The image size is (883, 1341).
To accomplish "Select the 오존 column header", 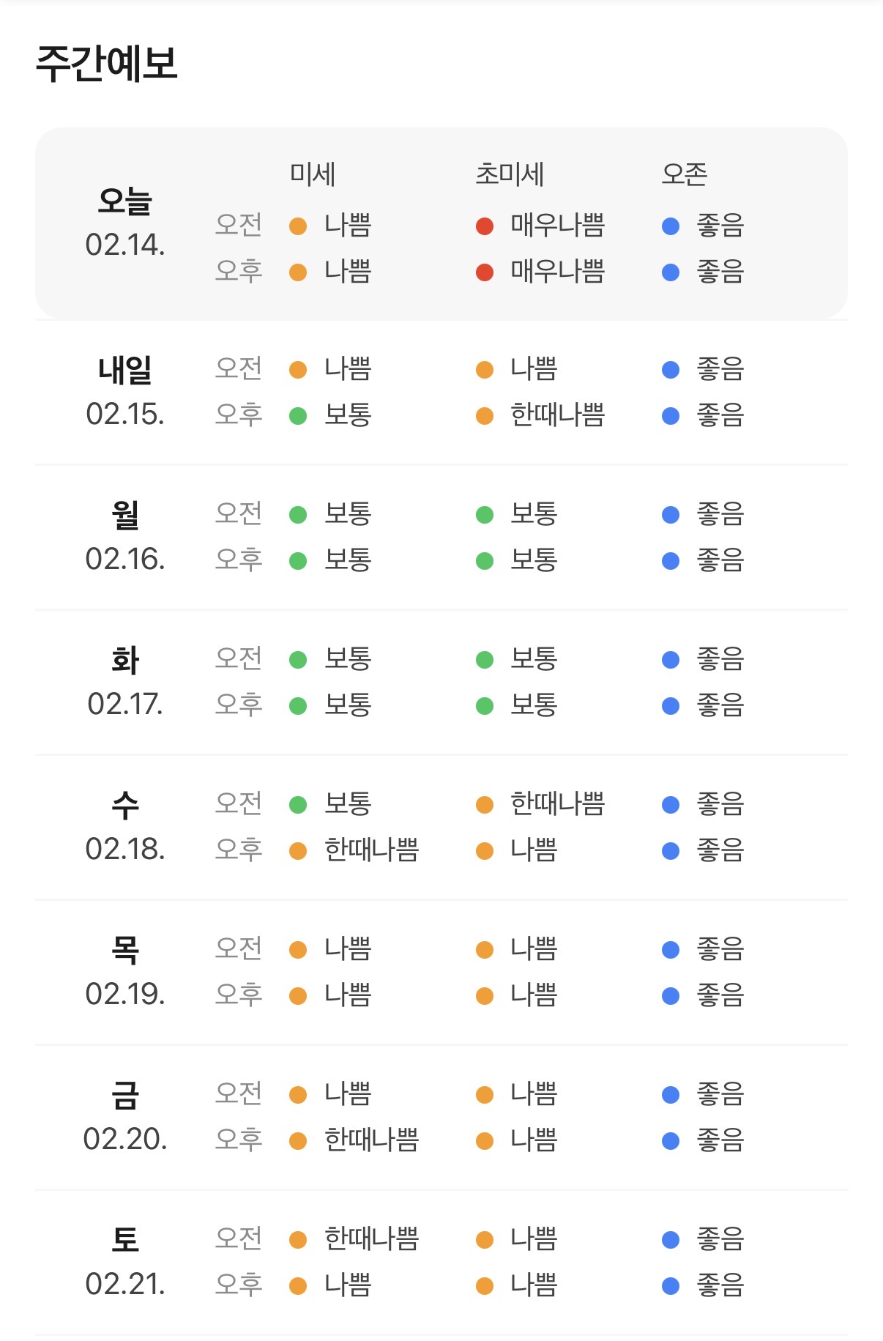I will (685, 174).
